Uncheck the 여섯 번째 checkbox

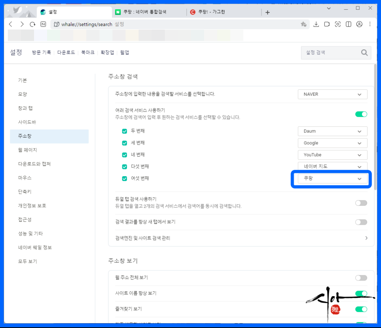click(x=124, y=179)
